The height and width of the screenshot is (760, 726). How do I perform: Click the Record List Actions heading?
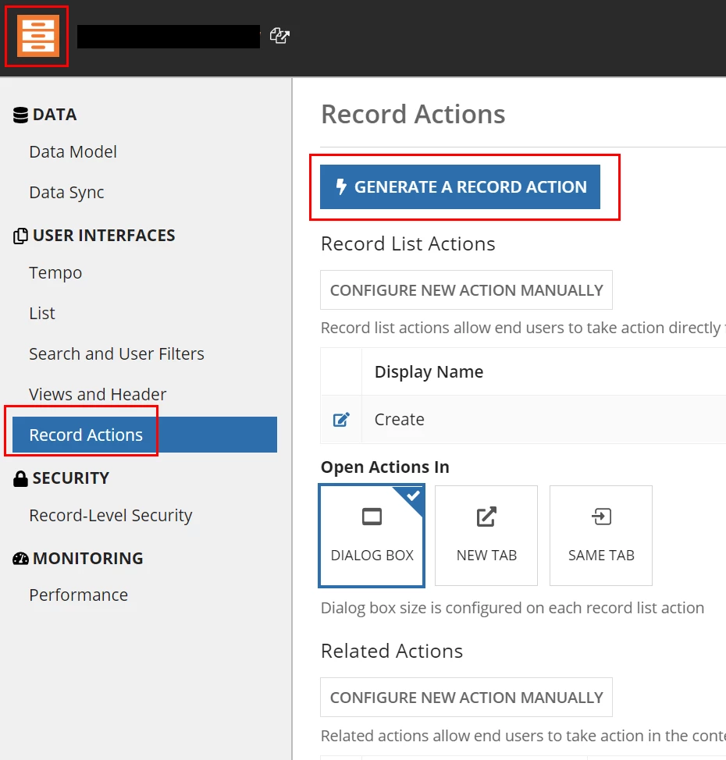[407, 243]
